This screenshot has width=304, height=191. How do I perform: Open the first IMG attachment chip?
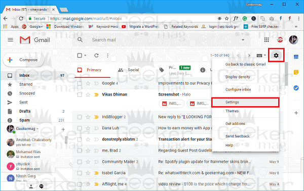[172, 104]
